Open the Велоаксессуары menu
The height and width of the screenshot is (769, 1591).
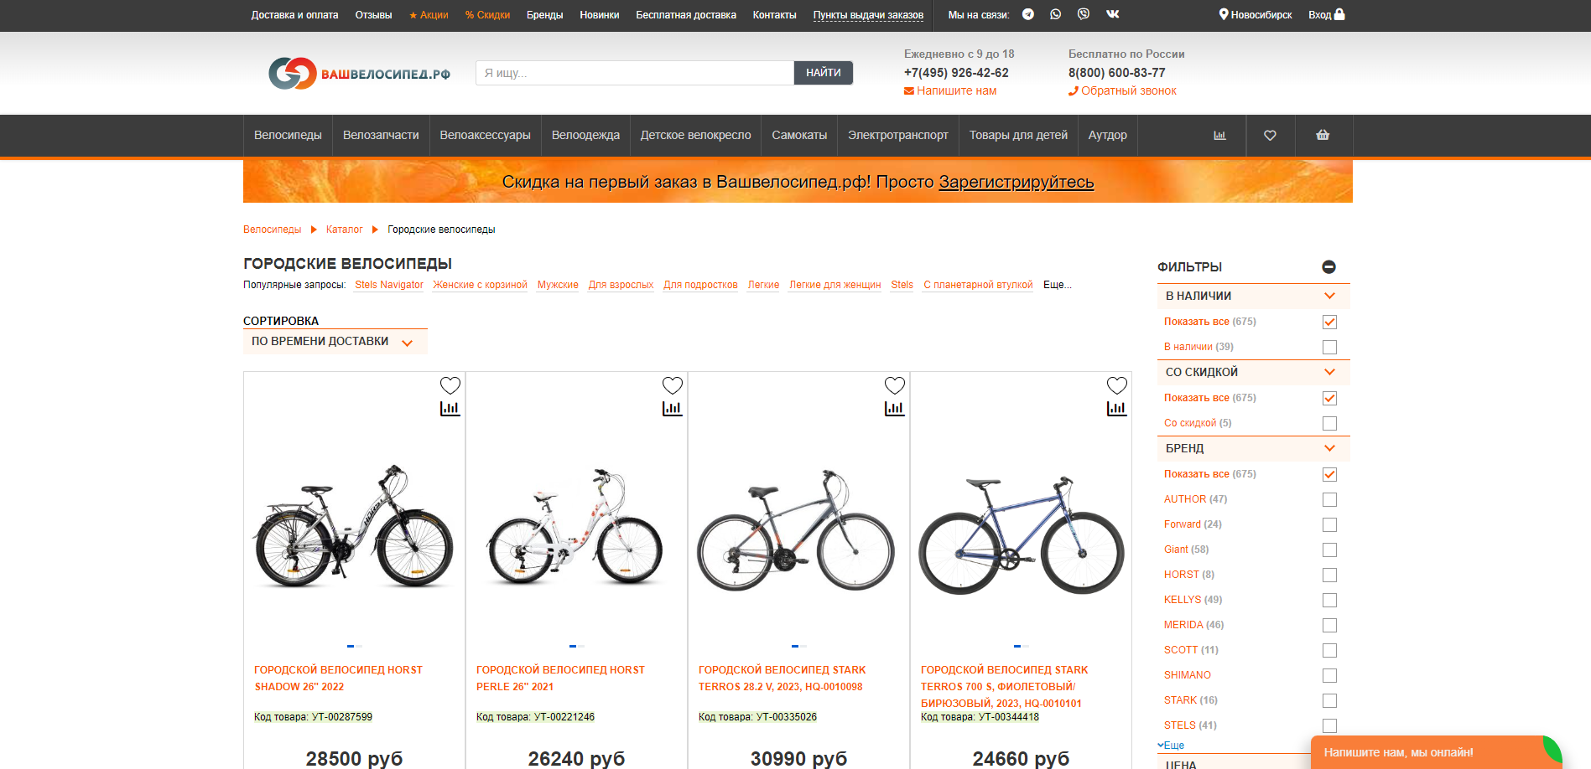485,135
